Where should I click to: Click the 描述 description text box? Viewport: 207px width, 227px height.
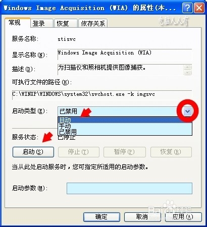tap(121, 70)
